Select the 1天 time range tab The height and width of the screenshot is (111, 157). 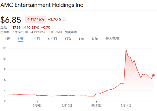click(7, 39)
